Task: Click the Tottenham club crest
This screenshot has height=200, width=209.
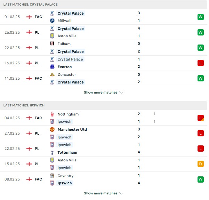Action: [52, 152]
